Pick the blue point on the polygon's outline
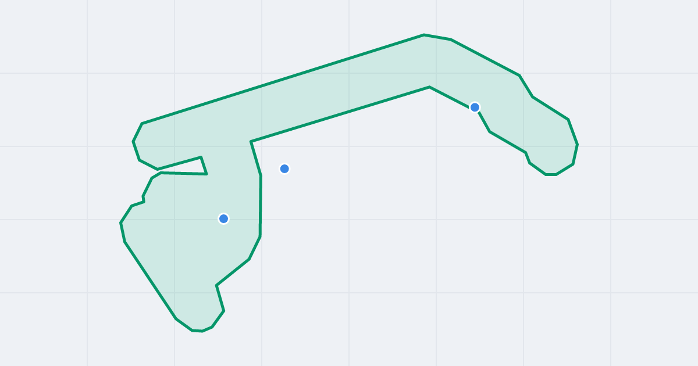Image resolution: width=698 pixels, height=366 pixels. click(x=475, y=107)
